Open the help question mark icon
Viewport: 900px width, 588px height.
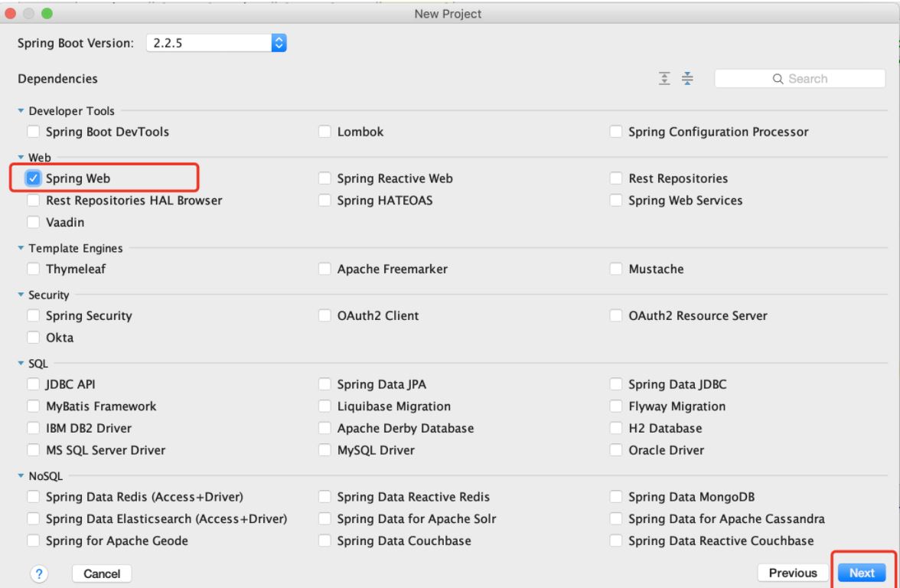(38, 573)
